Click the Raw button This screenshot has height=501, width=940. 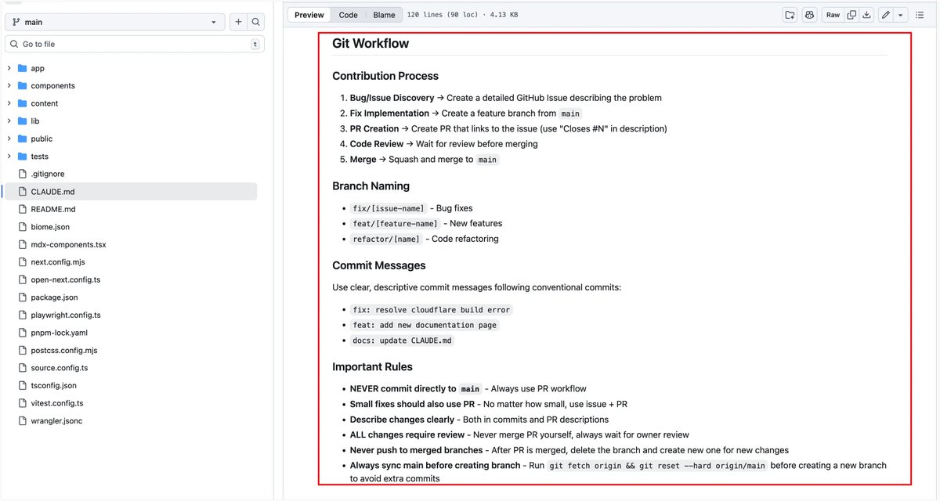[x=833, y=15]
